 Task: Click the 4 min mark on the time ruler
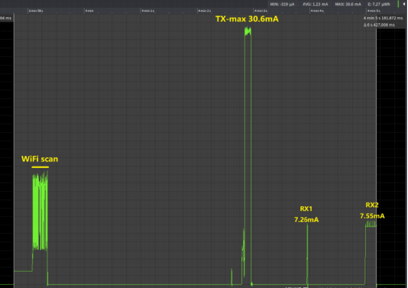(x=89, y=10)
